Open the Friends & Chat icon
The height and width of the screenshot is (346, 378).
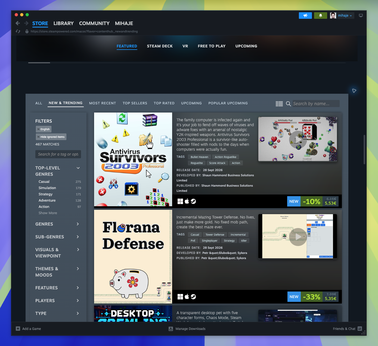(x=360, y=329)
